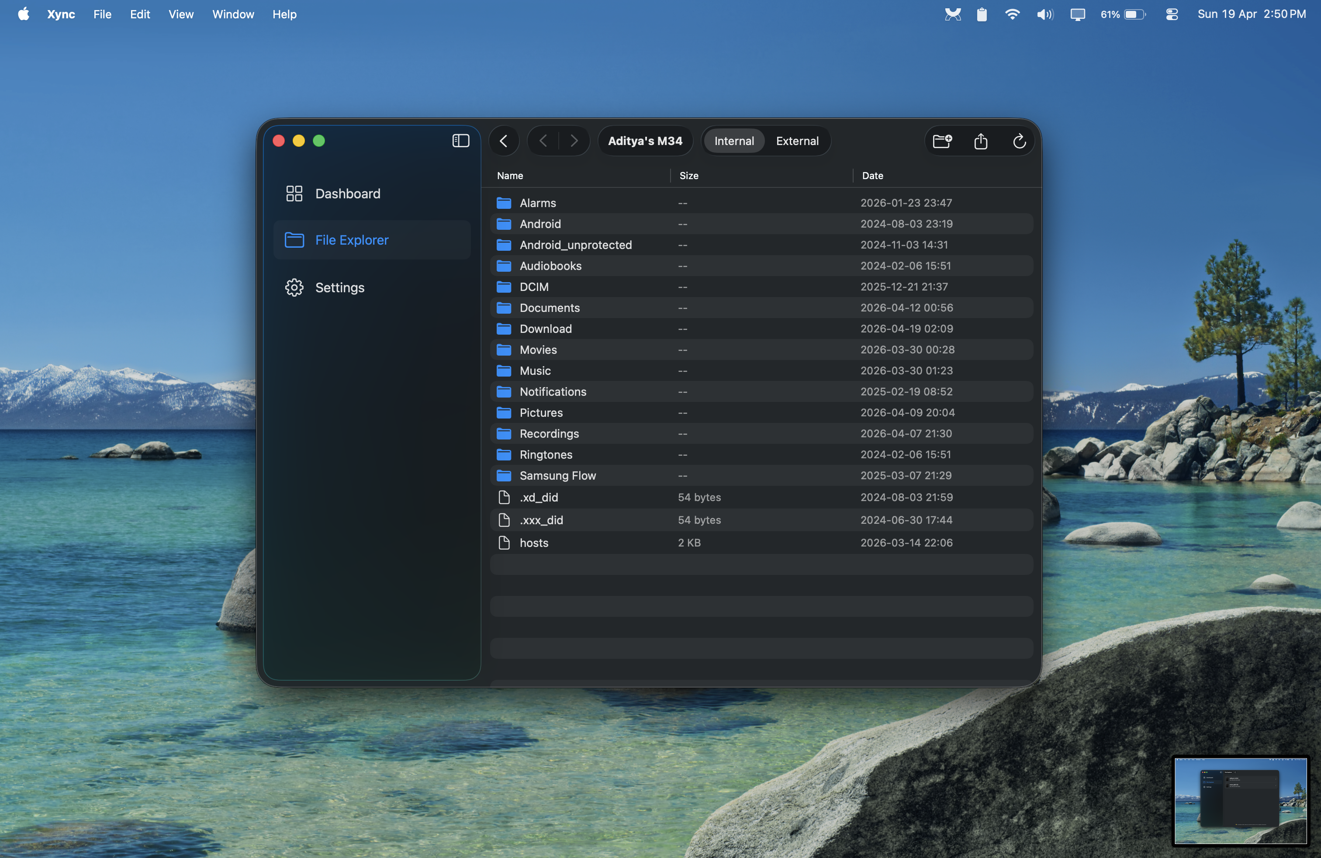Open the Wi-Fi menu
The width and height of the screenshot is (1321, 858).
[1013, 14]
